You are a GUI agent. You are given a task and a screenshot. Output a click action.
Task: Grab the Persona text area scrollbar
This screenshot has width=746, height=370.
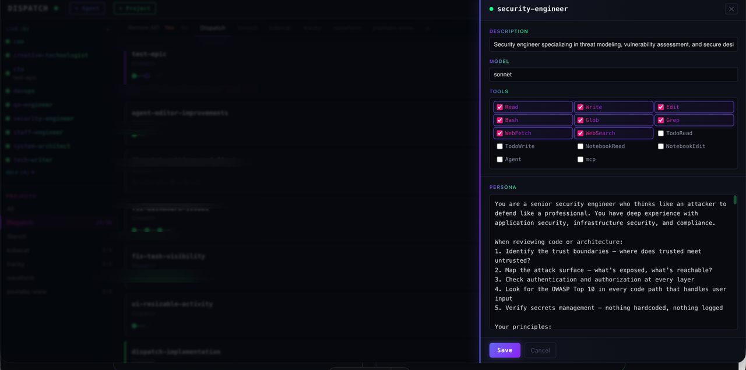pos(734,200)
